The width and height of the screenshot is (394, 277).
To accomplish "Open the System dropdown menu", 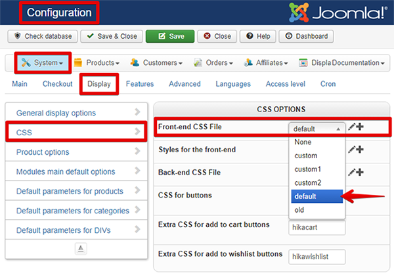I will pos(43,63).
